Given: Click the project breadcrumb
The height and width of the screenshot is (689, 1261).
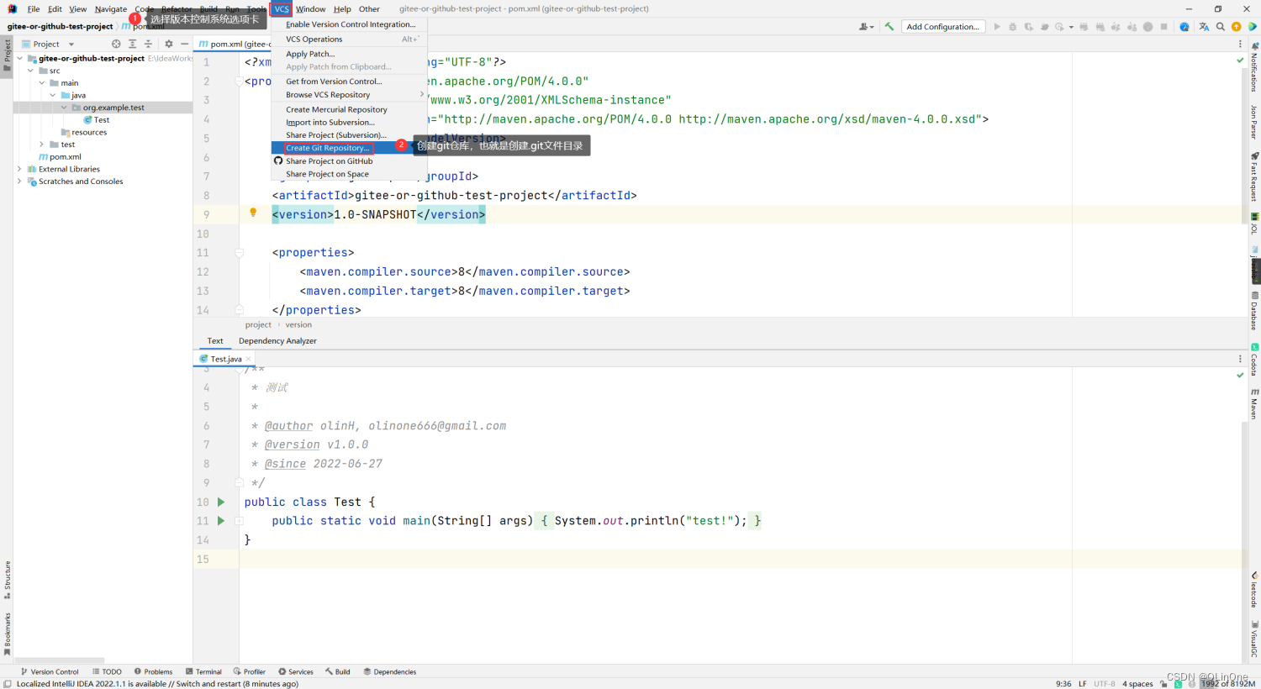Looking at the screenshot, I should pyautogui.click(x=258, y=325).
